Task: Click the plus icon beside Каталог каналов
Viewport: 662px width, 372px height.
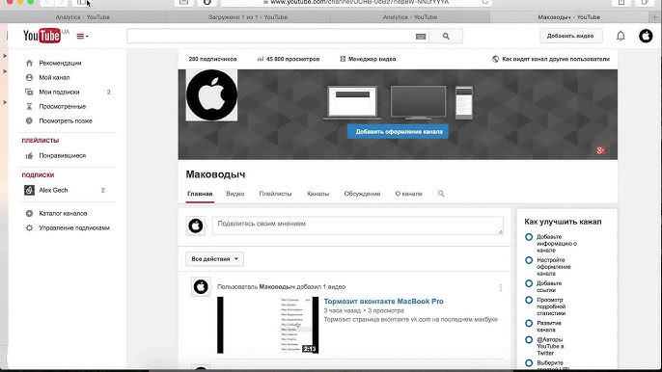Action: click(x=29, y=213)
